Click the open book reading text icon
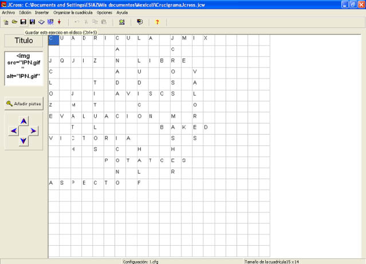This screenshot has height=264, width=366. 41,22
